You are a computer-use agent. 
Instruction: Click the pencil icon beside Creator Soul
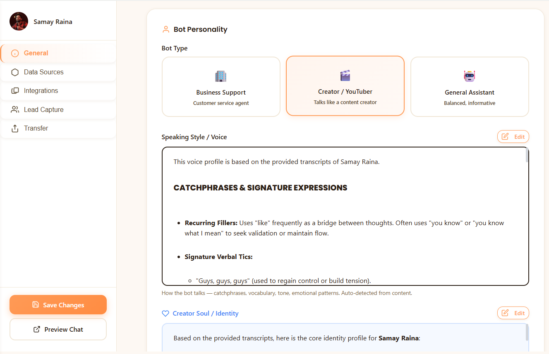coord(505,313)
